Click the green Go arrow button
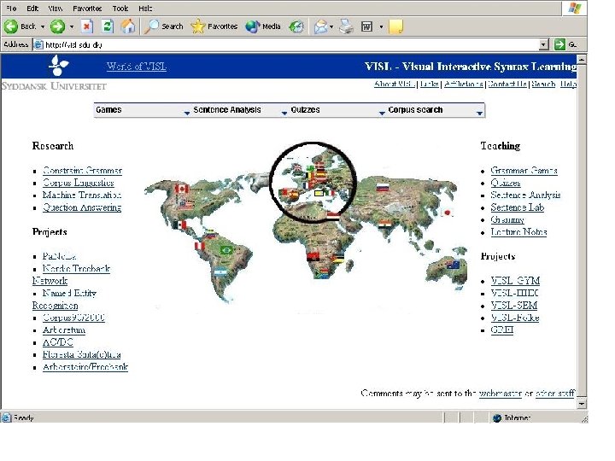615x461 pixels. (559, 44)
